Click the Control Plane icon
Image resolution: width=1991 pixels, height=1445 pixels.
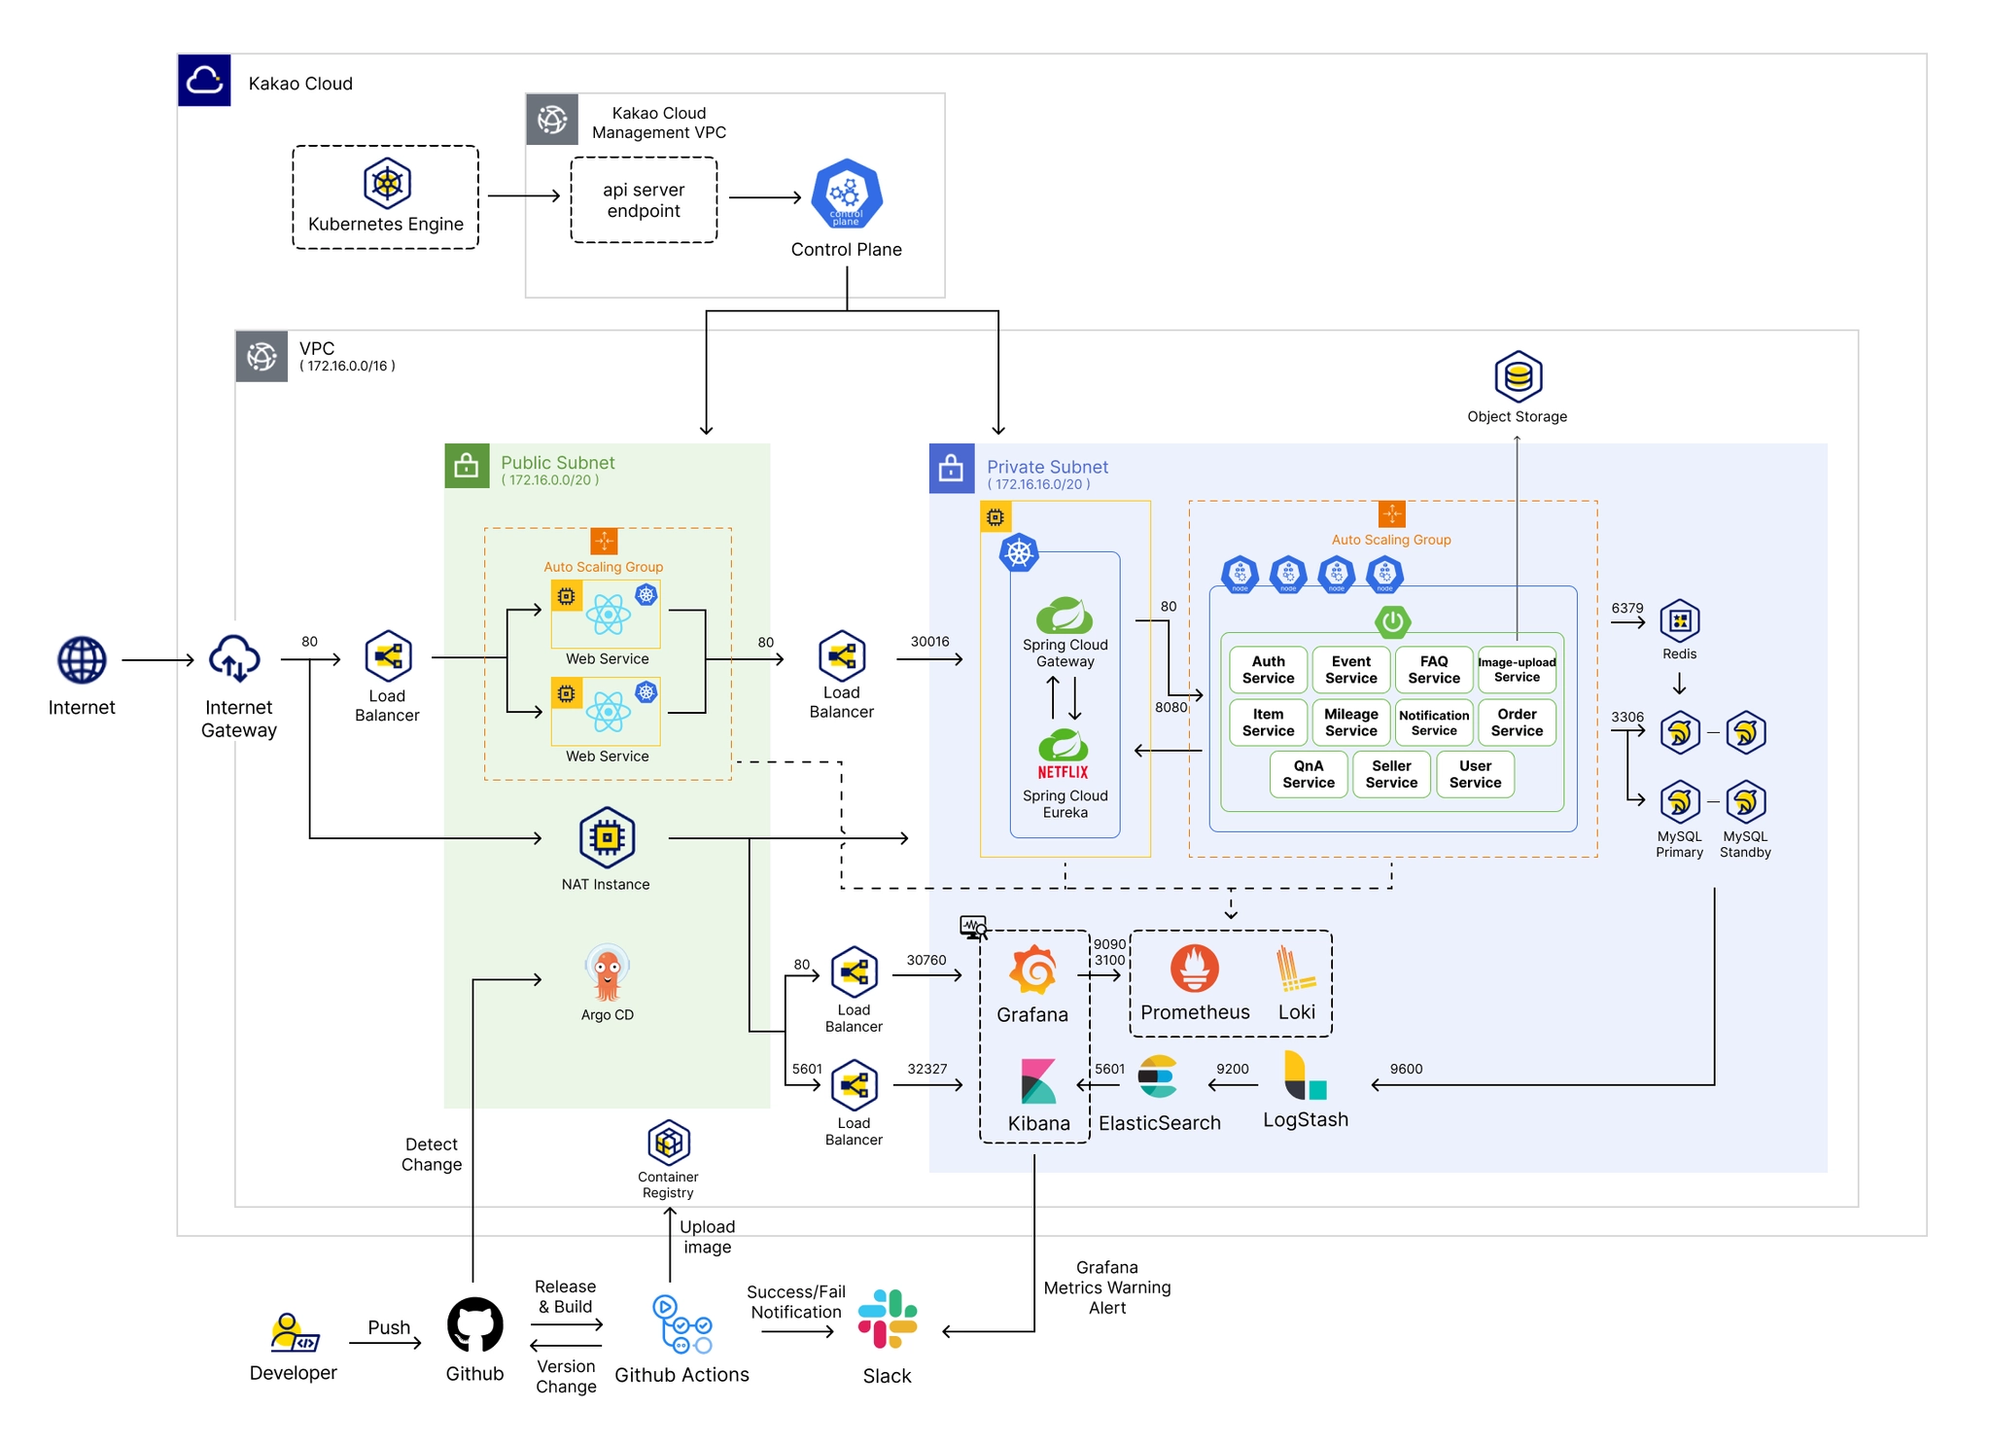[x=847, y=194]
